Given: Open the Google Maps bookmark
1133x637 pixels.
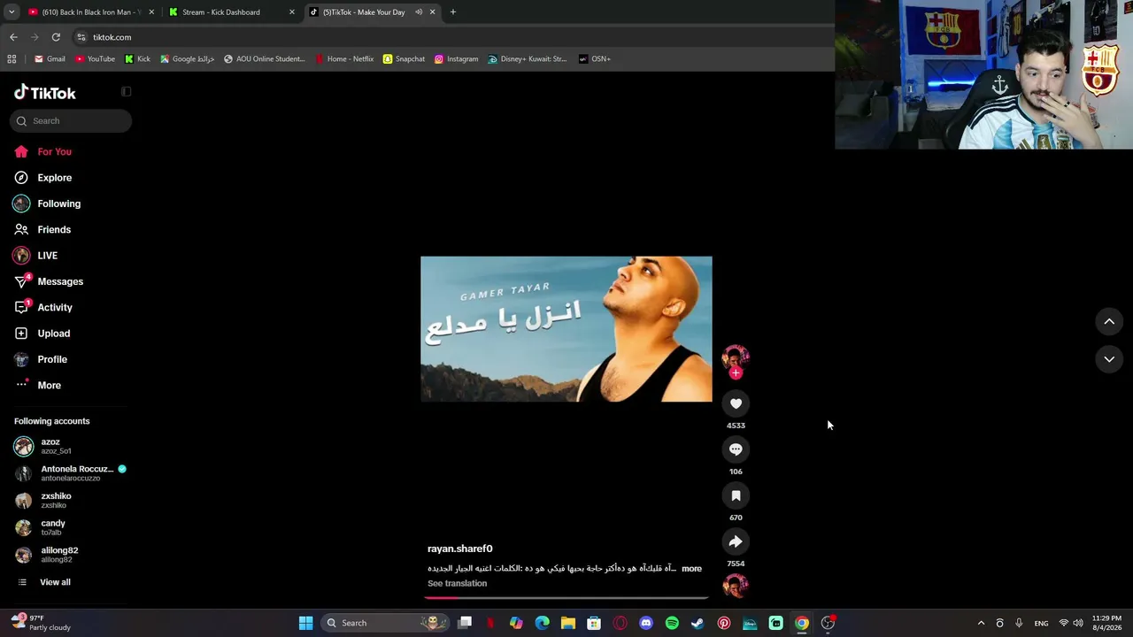Looking at the screenshot, I should (x=187, y=59).
